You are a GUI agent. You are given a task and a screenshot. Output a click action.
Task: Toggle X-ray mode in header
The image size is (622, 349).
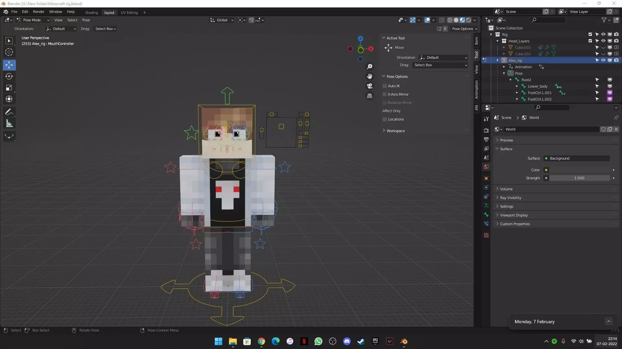click(442, 20)
